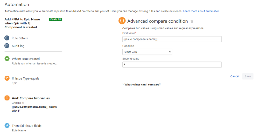Open Rule details section

tap(20, 38)
